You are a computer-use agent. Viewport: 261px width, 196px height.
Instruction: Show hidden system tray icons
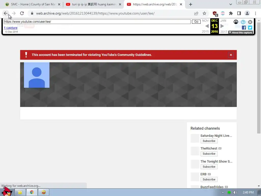coord(223,192)
